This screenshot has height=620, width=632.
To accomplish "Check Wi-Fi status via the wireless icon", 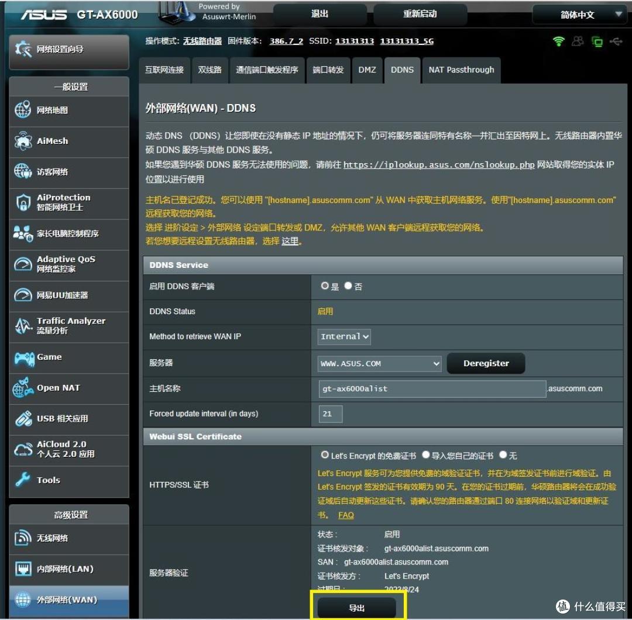I will click(x=558, y=41).
